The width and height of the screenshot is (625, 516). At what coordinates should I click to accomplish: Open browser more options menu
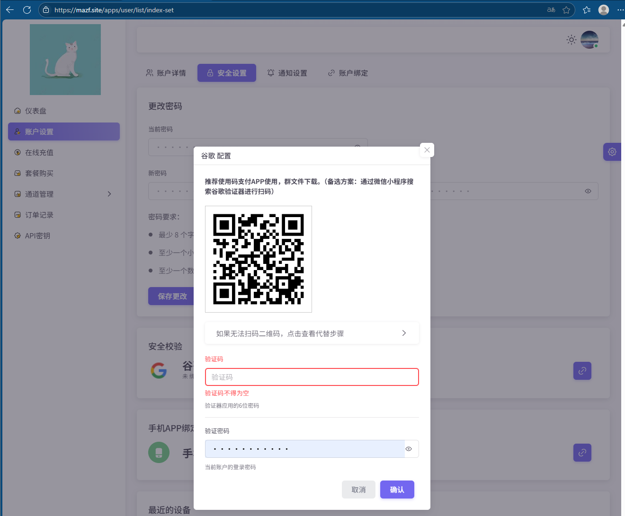[620, 9]
